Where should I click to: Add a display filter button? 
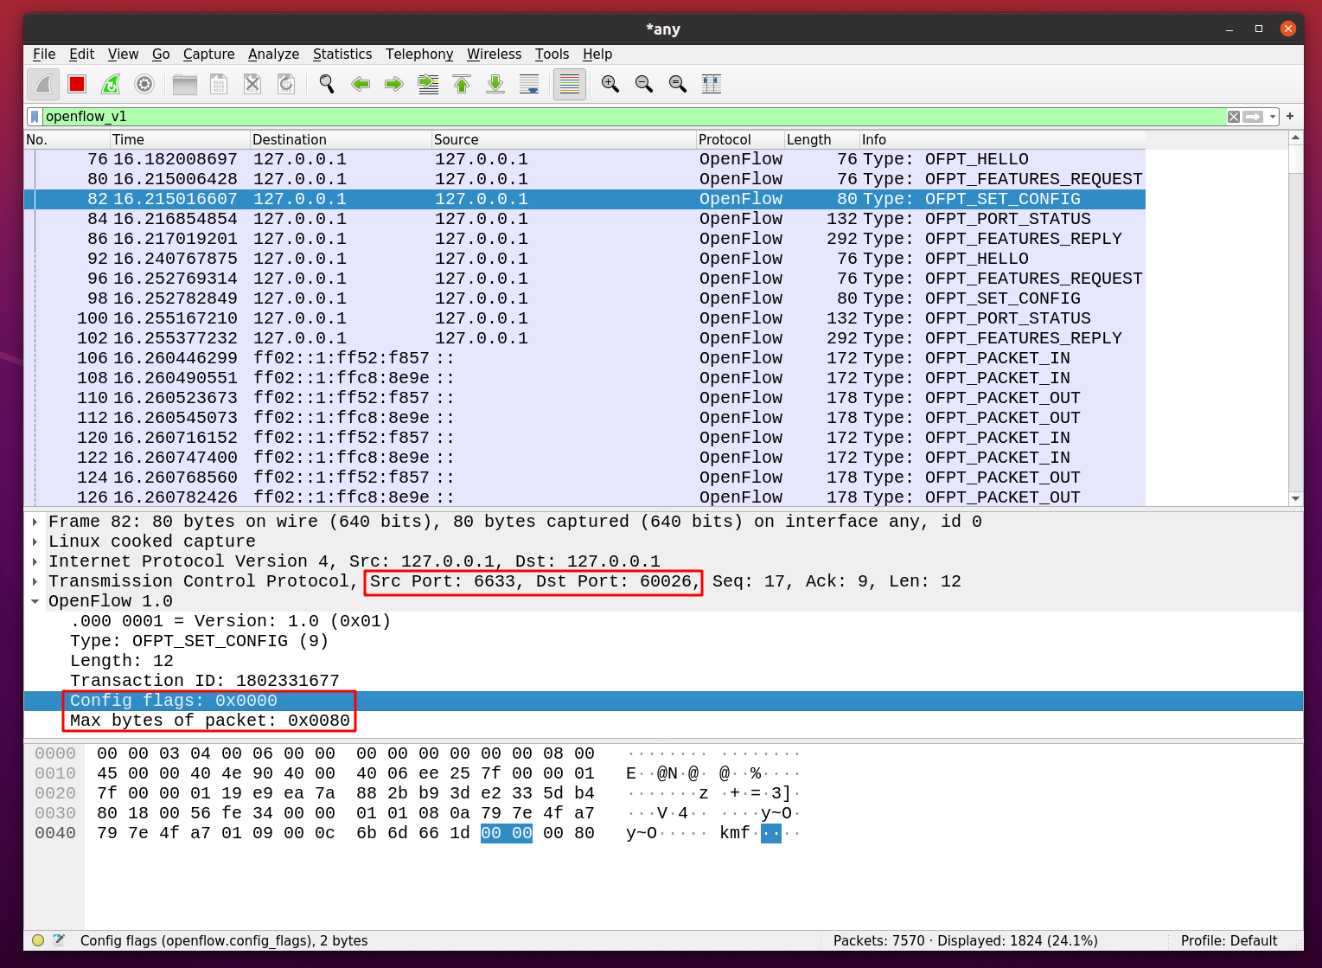[x=1290, y=116]
